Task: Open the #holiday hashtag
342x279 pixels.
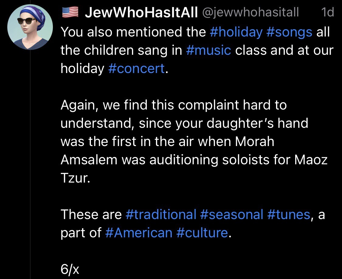Action: point(236,32)
